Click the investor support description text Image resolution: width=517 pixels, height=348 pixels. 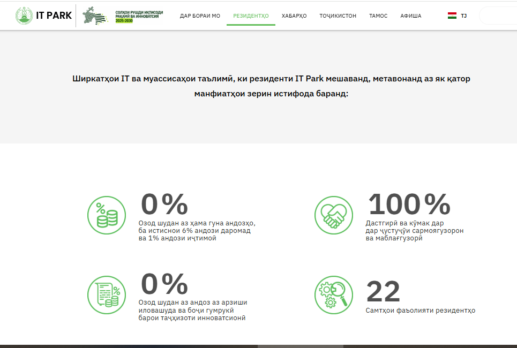(x=414, y=231)
